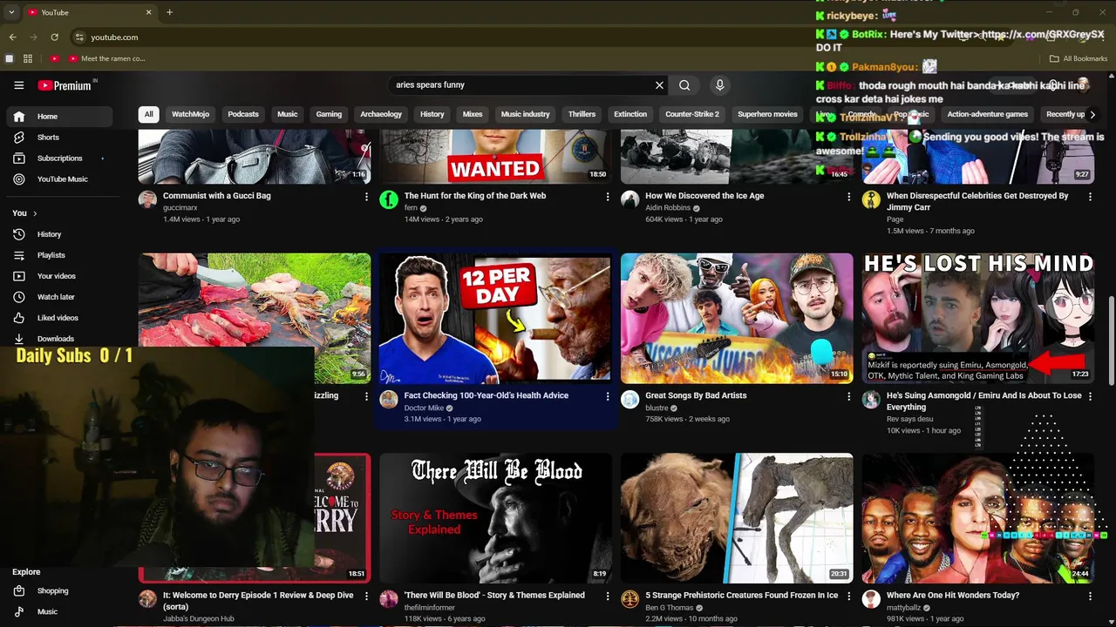Click the magnifier search button
The width and height of the screenshot is (1116, 627).
click(x=684, y=85)
